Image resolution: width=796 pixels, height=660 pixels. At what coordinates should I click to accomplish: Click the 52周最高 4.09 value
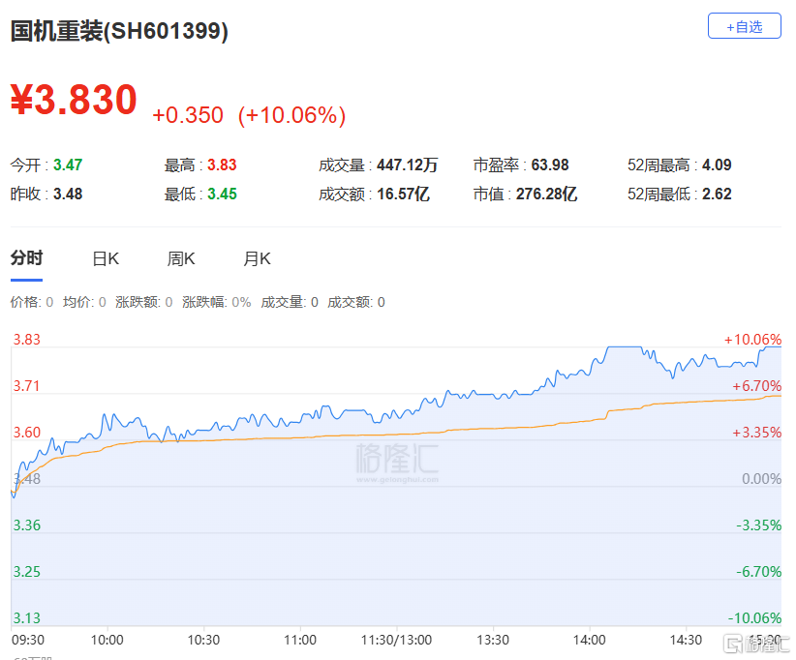[x=678, y=165]
